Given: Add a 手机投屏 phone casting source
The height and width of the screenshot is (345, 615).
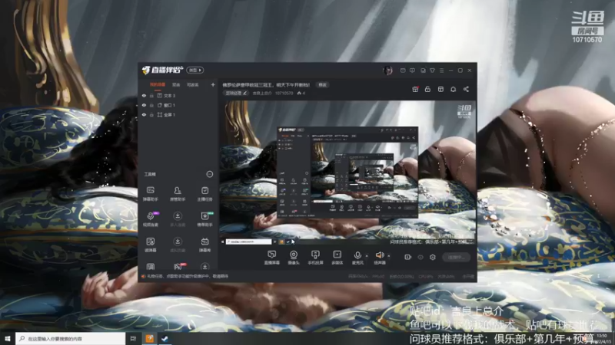Looking at the screenshot, I should pos(315,258).
